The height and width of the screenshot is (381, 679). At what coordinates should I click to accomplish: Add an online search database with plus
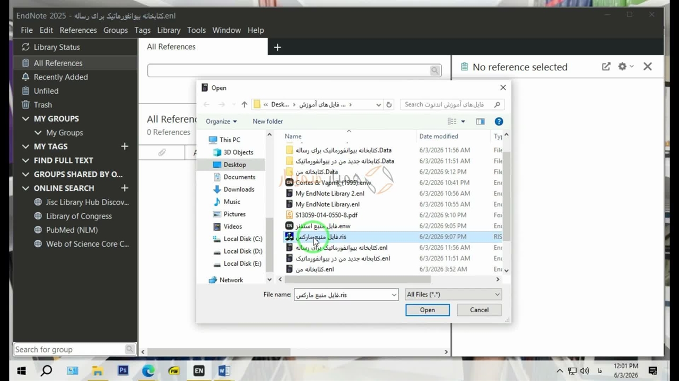click(x=125, y=188)
